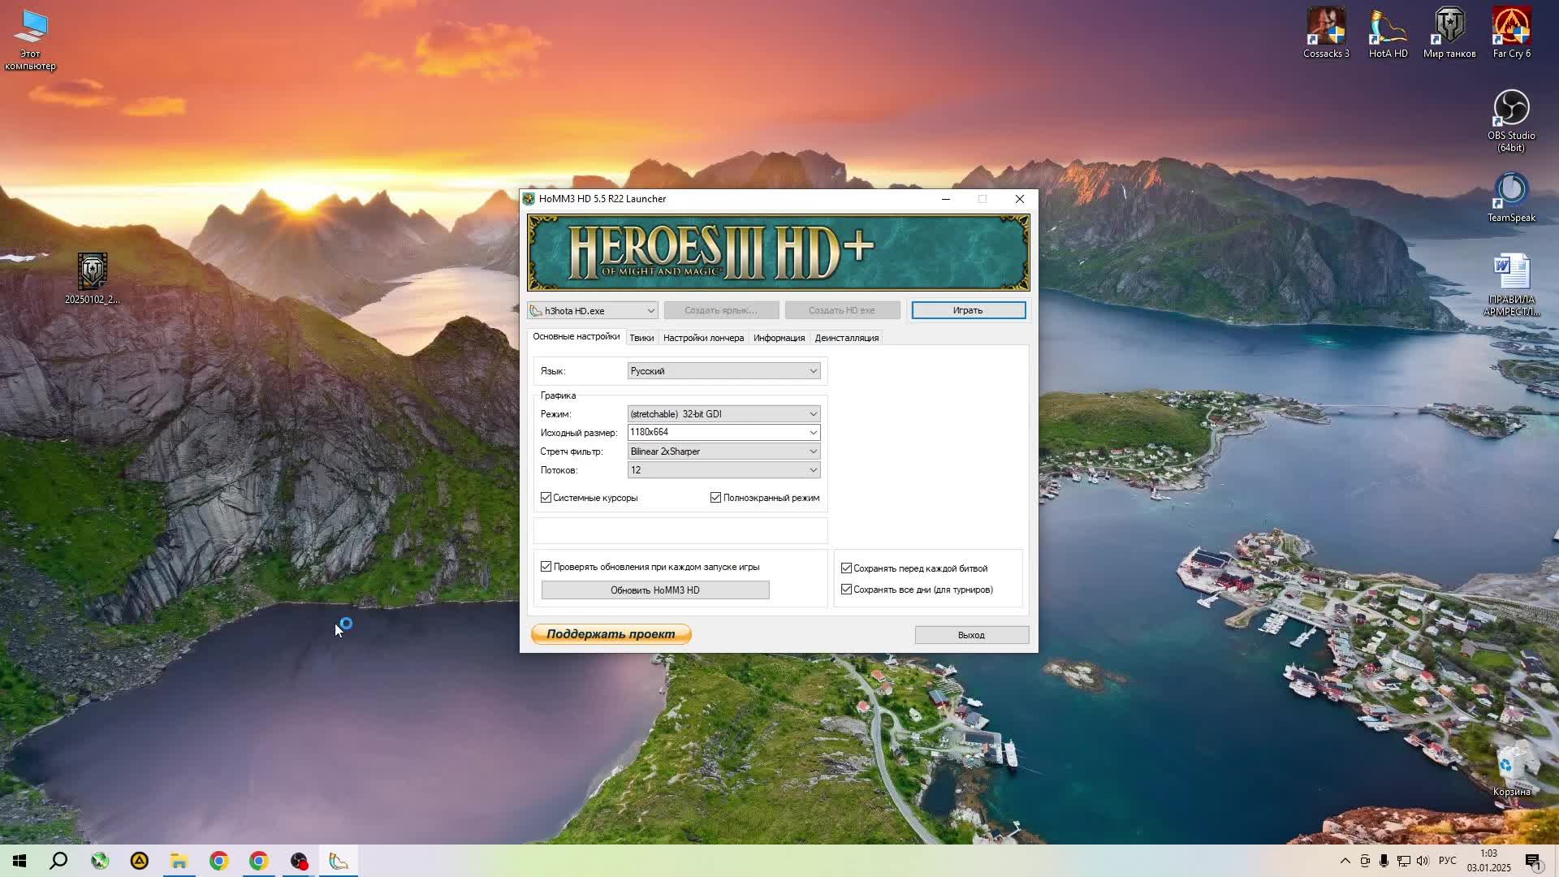The image size is (1559, 877).
Task: Show hidden system tray icons
Action: [x=1345, y=861]
